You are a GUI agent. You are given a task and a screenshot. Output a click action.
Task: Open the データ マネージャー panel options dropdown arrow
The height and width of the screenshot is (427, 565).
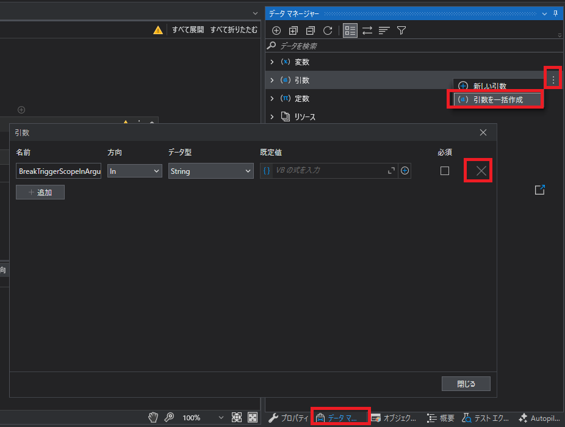[x=544, y=13]
